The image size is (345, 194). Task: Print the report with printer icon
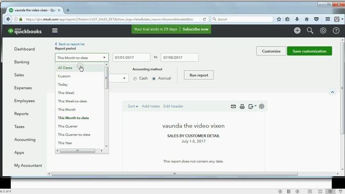[242, 107]
